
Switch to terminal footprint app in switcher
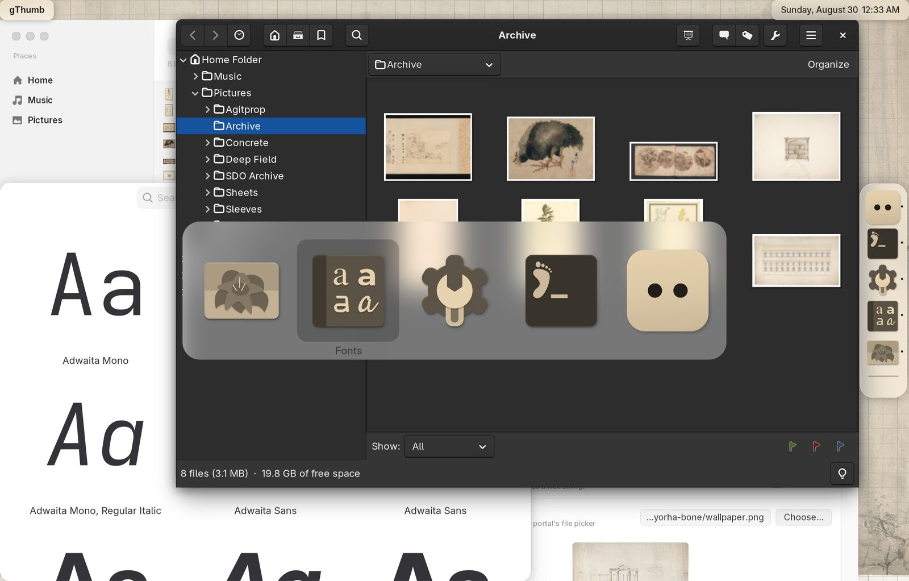pyautogui.click(x=561, y=290)
